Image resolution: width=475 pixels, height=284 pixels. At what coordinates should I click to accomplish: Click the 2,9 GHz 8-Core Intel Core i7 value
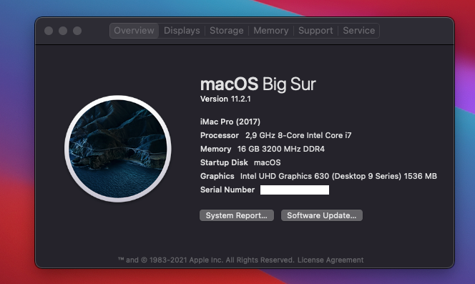click(298, 135)
